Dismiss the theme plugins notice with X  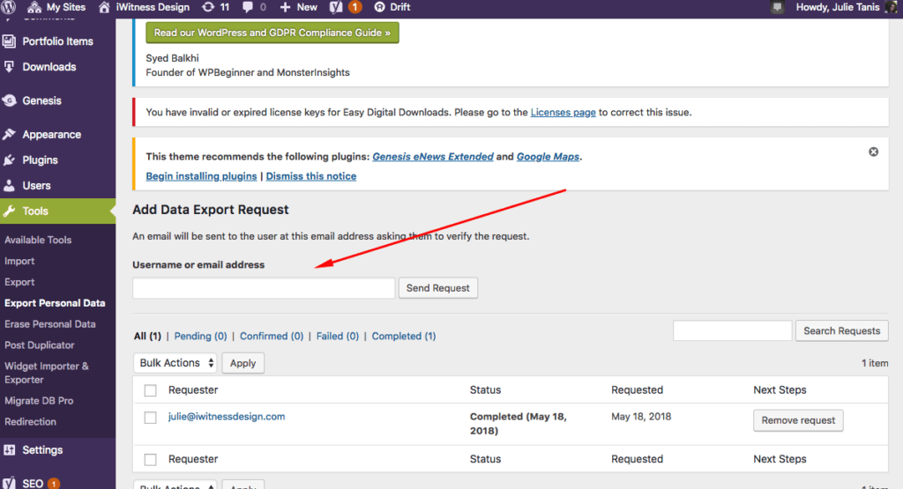[x=874, y=152]
